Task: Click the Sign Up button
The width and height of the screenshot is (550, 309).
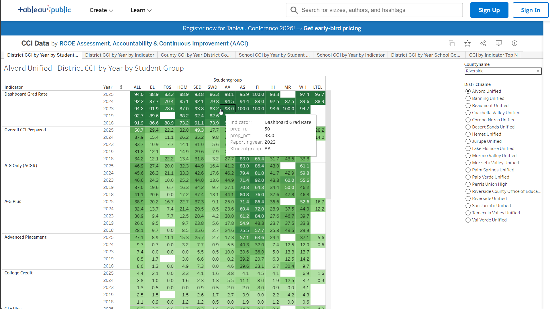Action: pos(489,10)
